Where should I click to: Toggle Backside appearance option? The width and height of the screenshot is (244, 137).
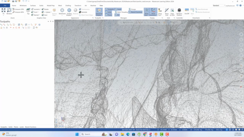pos(83,12)
